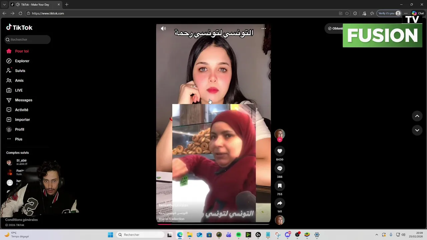This screenshot has height=240, width=427.
Task: Click Importer to upload a video
Action: pyautogui.click(x=18, y=120)
